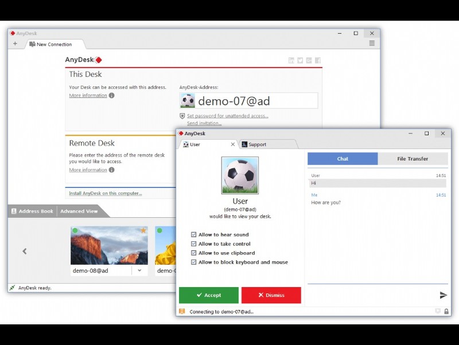
Task: Accept the incoming session request
Action: [x=208, y=295]
